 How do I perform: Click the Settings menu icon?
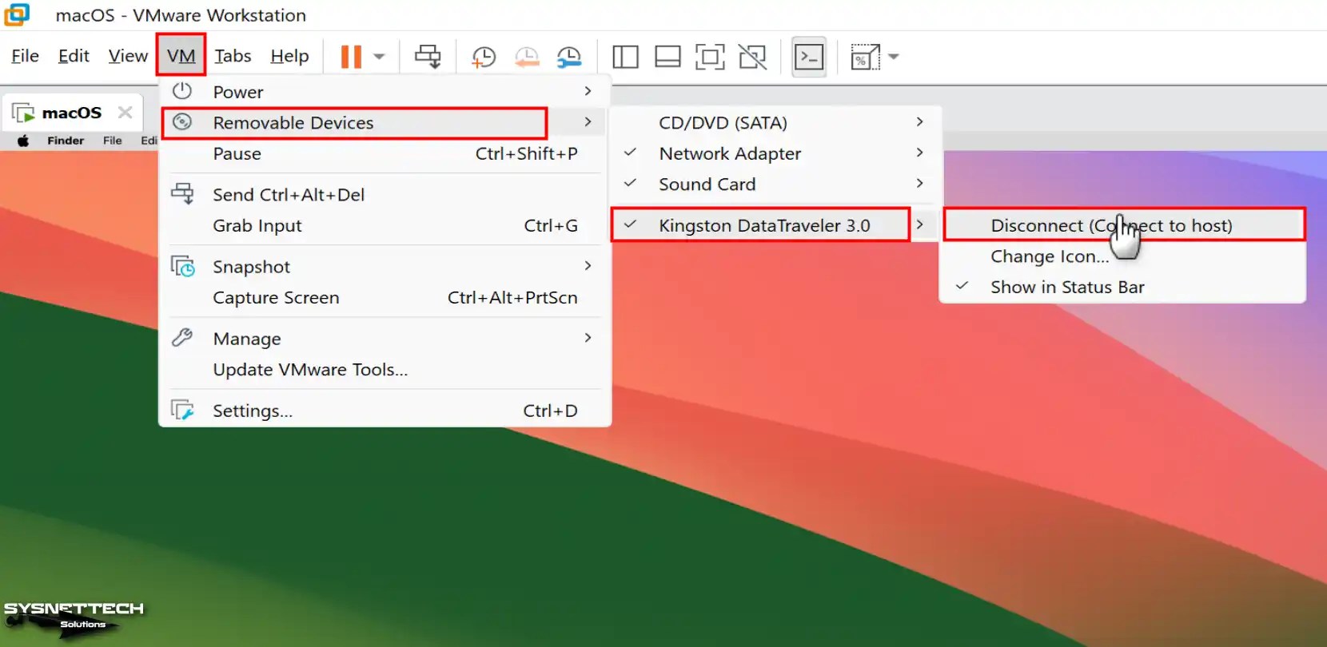coord(182,410)
